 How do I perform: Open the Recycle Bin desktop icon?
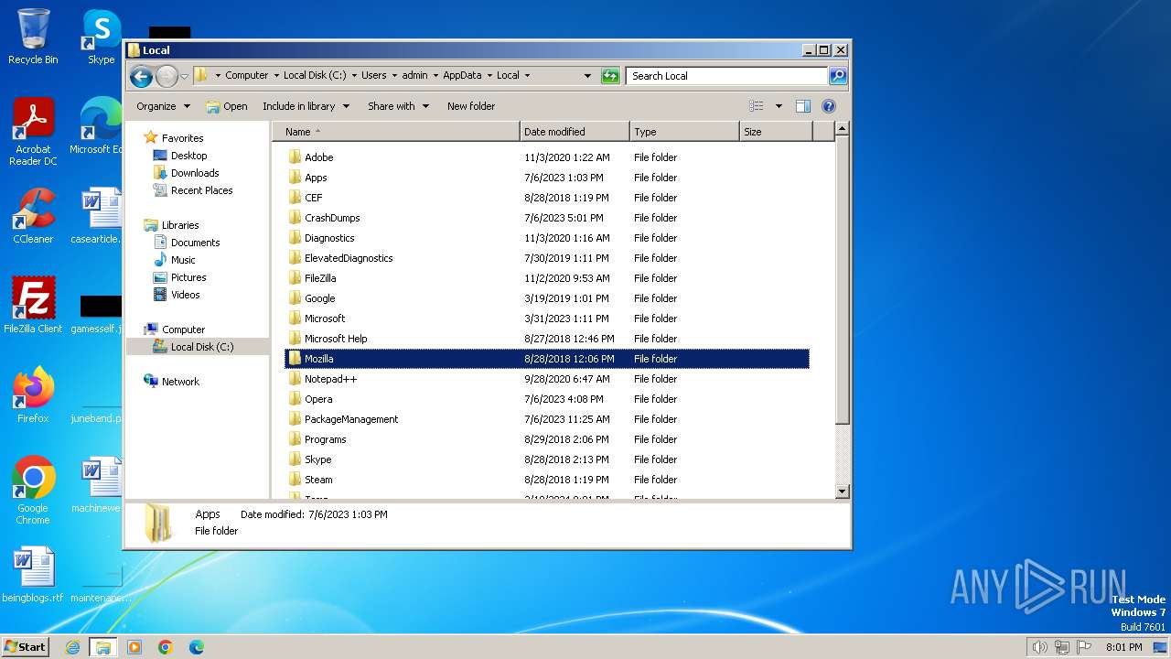[33, 37]
